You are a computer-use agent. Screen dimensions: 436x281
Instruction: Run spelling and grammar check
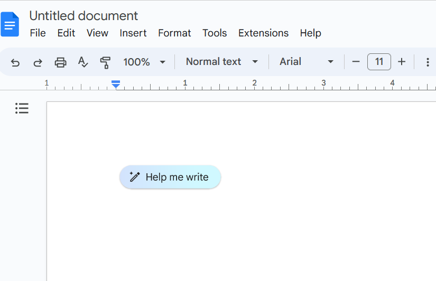[83, 62]
